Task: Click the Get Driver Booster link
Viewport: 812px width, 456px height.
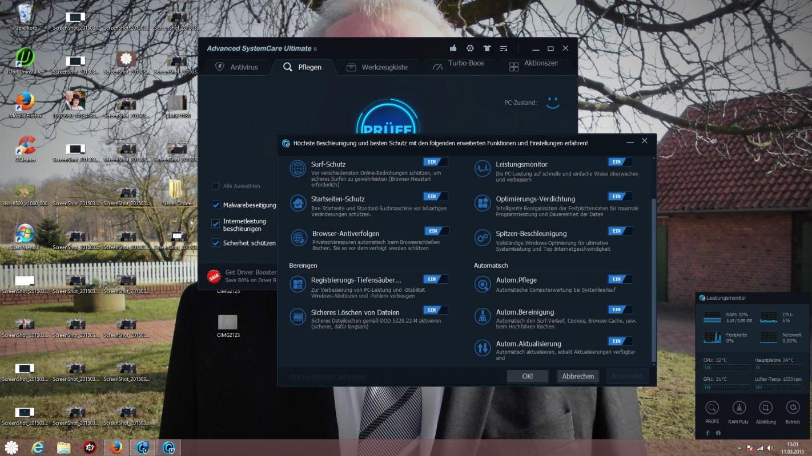Action: pos(251,272)
